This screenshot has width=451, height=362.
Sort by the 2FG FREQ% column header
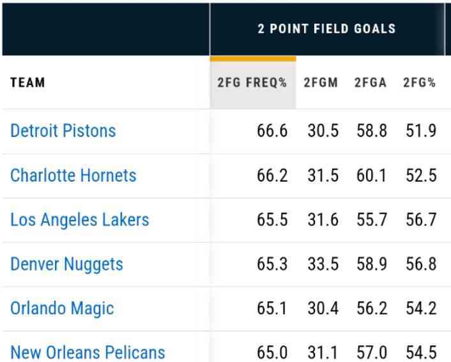[252, 83]
